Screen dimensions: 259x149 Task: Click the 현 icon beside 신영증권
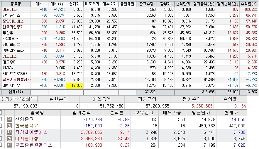coord(10,119)
